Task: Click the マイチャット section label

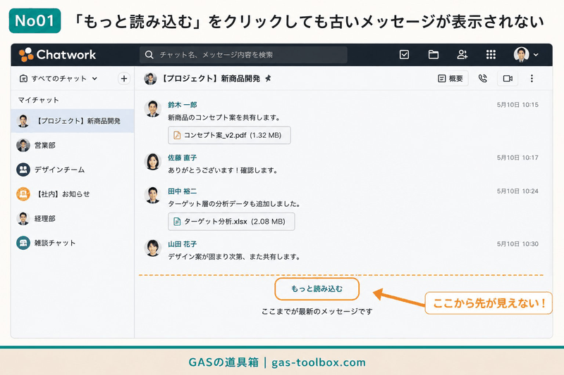Action: tap(39, 100)
